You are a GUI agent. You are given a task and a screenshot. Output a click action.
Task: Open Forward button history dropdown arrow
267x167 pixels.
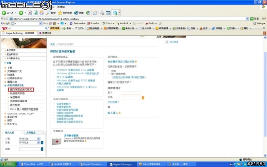25,13
